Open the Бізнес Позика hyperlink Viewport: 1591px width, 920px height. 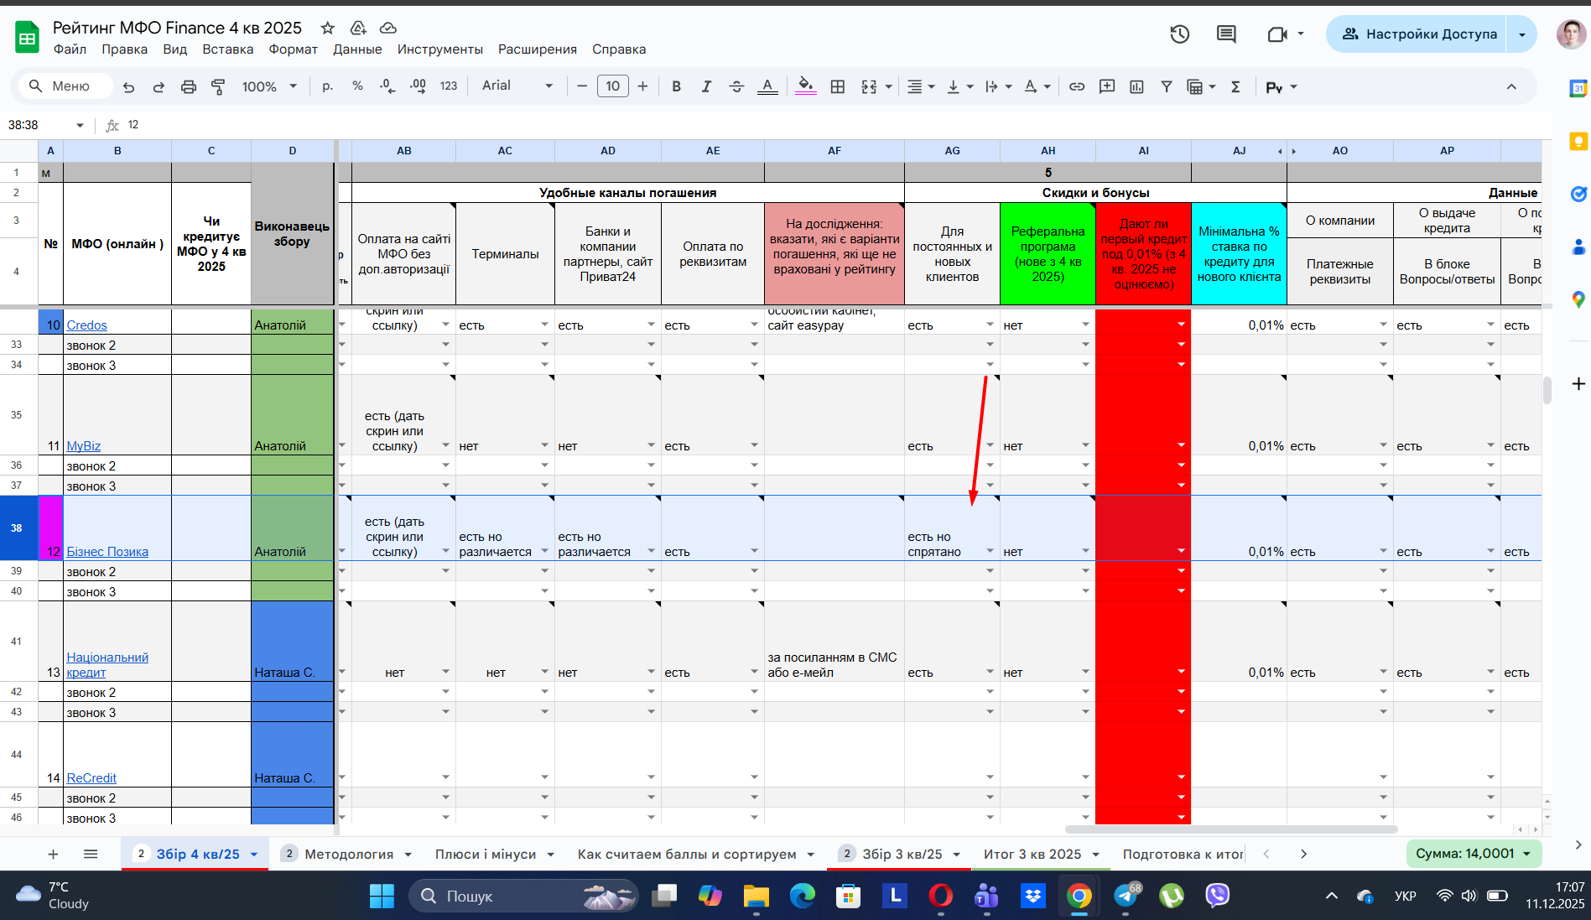(107, 552)
